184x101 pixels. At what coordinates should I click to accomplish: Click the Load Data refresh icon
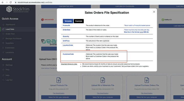(x=3, y=29)
